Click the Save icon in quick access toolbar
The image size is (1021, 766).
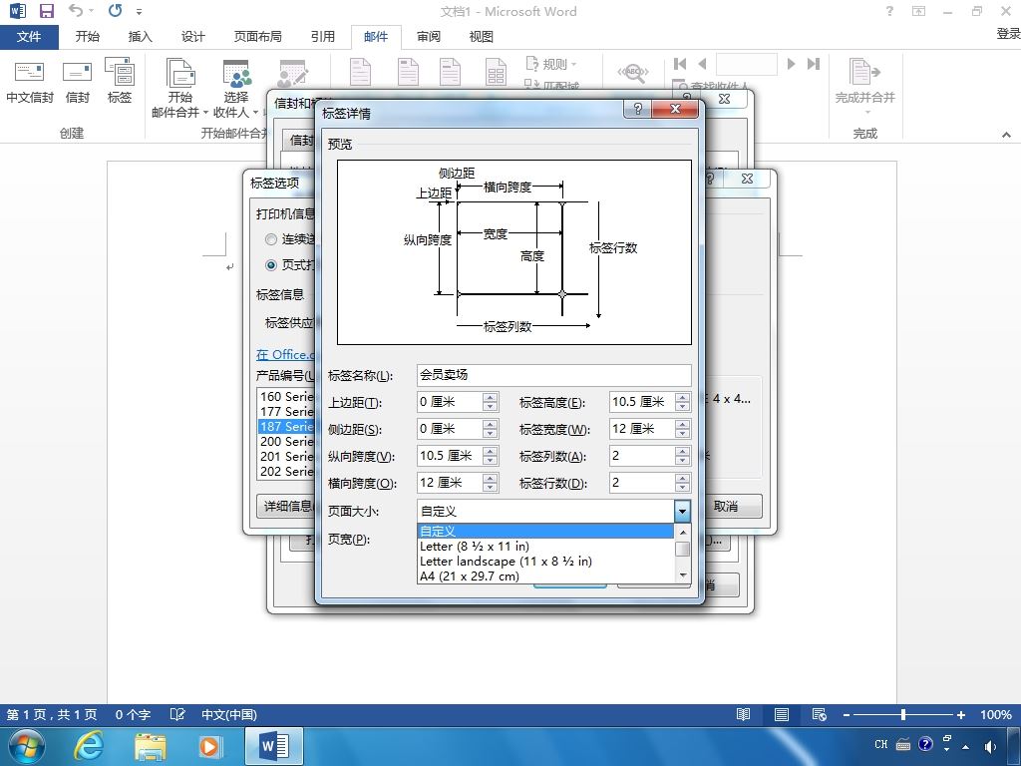46,11
